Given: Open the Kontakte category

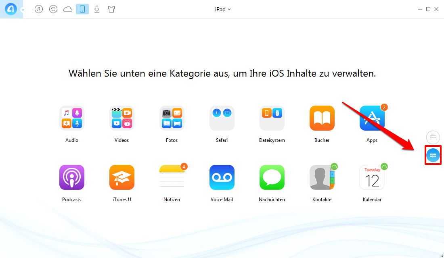Looking at the screenshot, I should (322, 177).
